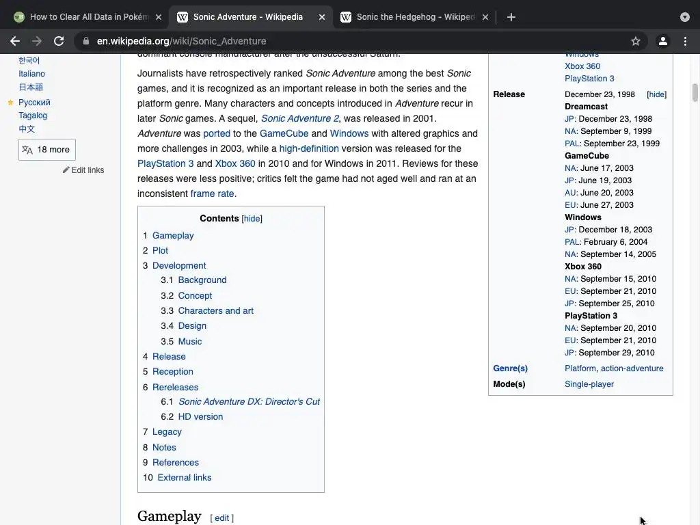Image resolution: width=700 pixels, height=525 pixels.
Task: Open the Genre(s) link in infobox
Action: (x=510, y=368)
